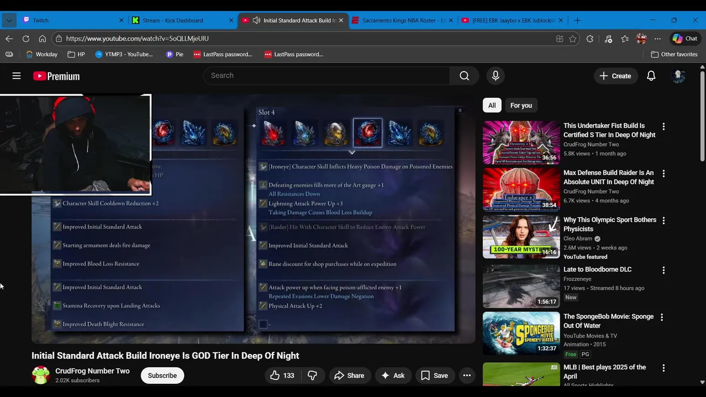Go back with the browser back arrow

9,39
